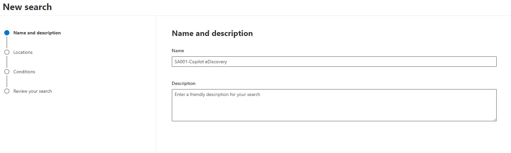Click the Name field label
Screen dimensions: 511x153
coord(178,51)
